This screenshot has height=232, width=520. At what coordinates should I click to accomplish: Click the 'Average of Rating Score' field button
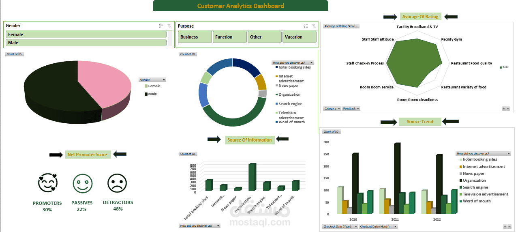click(x=341, y=26)
